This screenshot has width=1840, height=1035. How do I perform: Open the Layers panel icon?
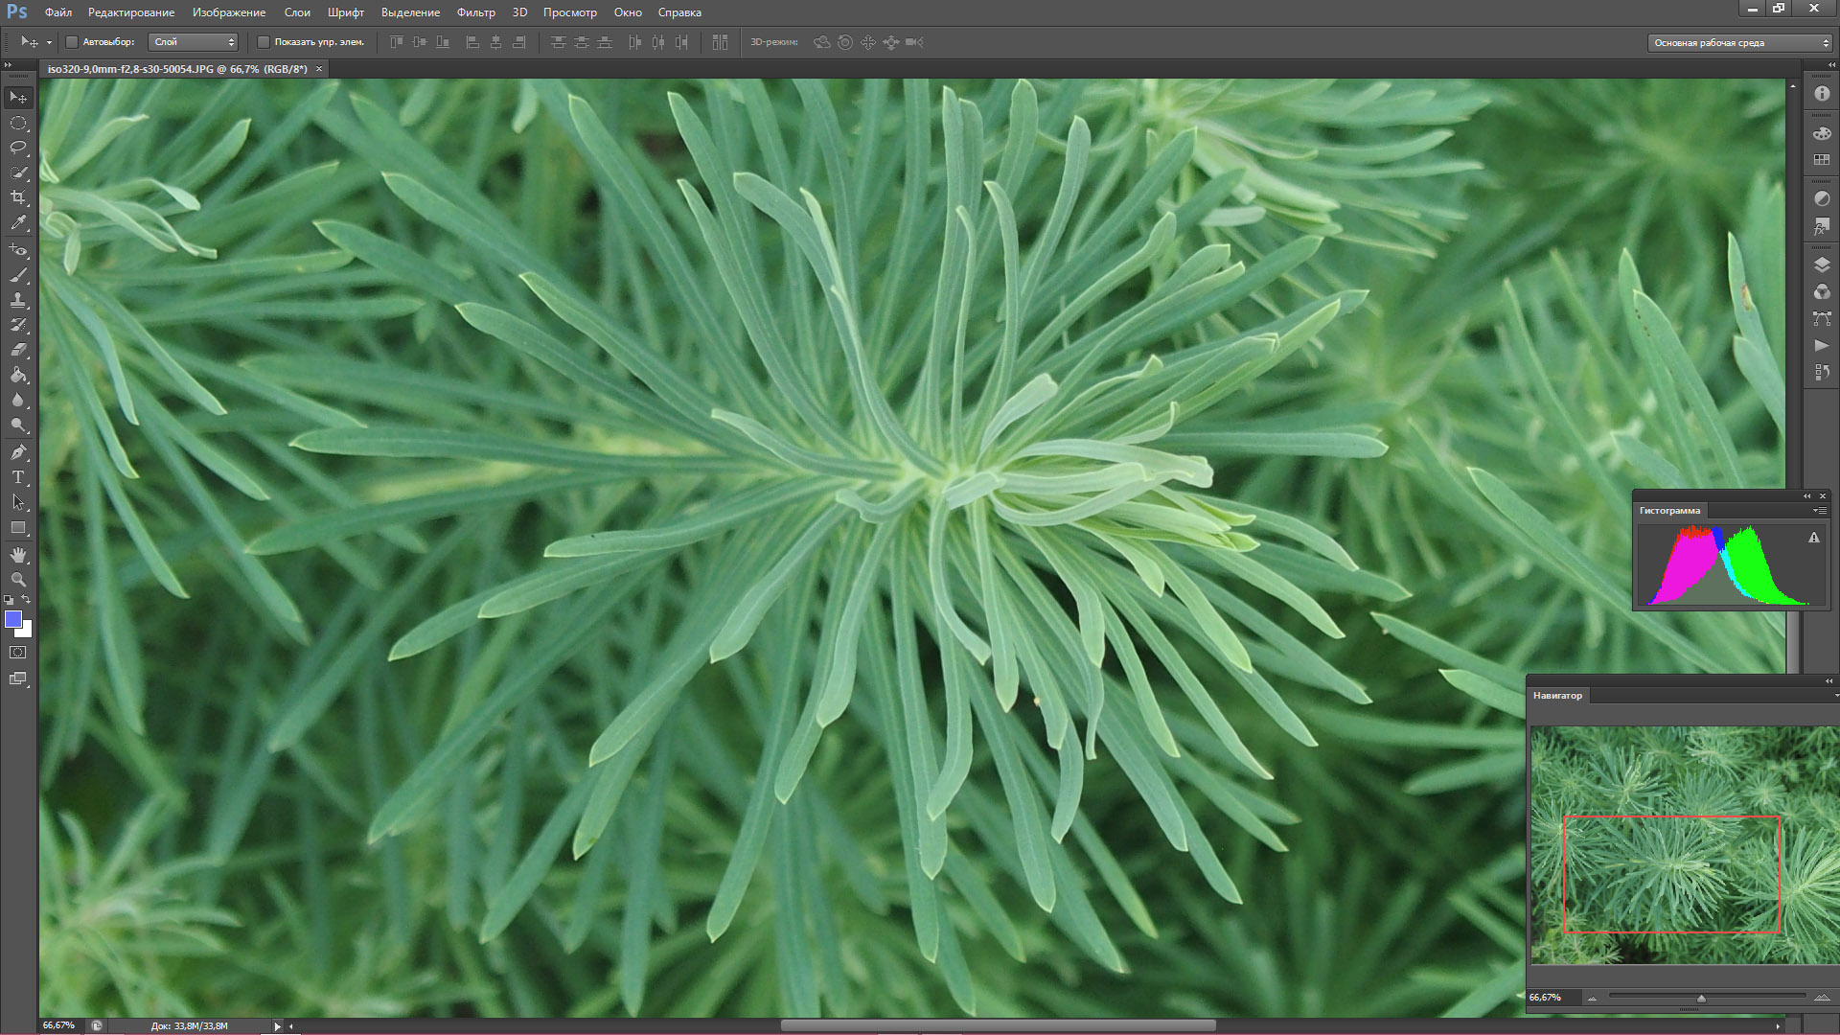pos(1822,265)
